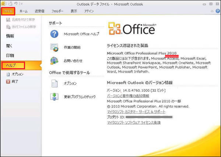Click the Outlook application icon in title bar

[3, 4]
